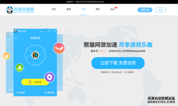Click 高级设置 at app preview bottom
Viewport: 178px width, 106px height.
50,93
